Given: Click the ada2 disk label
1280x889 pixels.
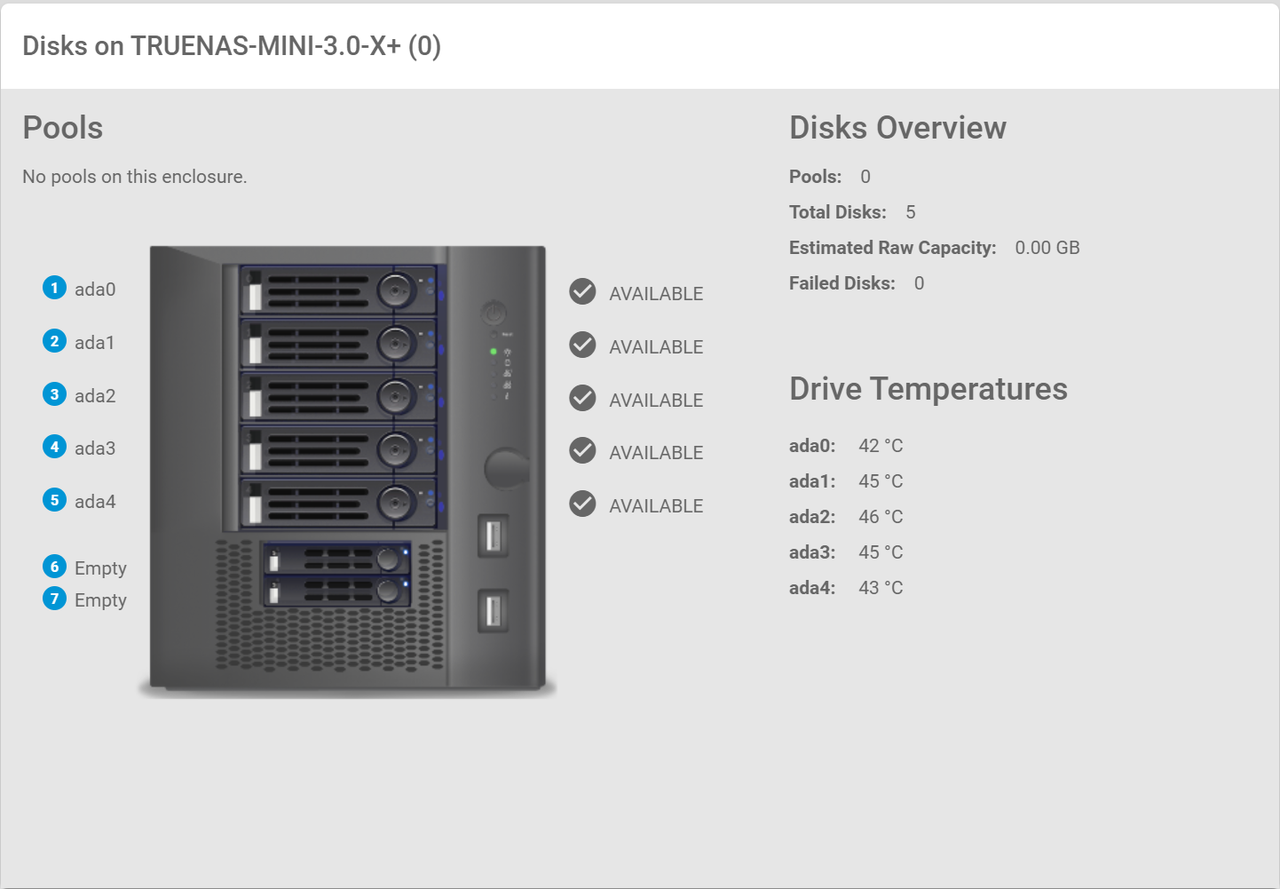Looking at the screenshot, I should tap(95, 396).
